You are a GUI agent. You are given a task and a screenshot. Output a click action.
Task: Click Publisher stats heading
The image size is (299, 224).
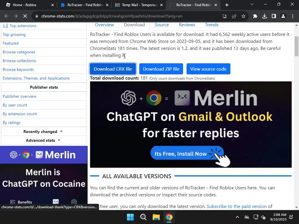[44, 87]
